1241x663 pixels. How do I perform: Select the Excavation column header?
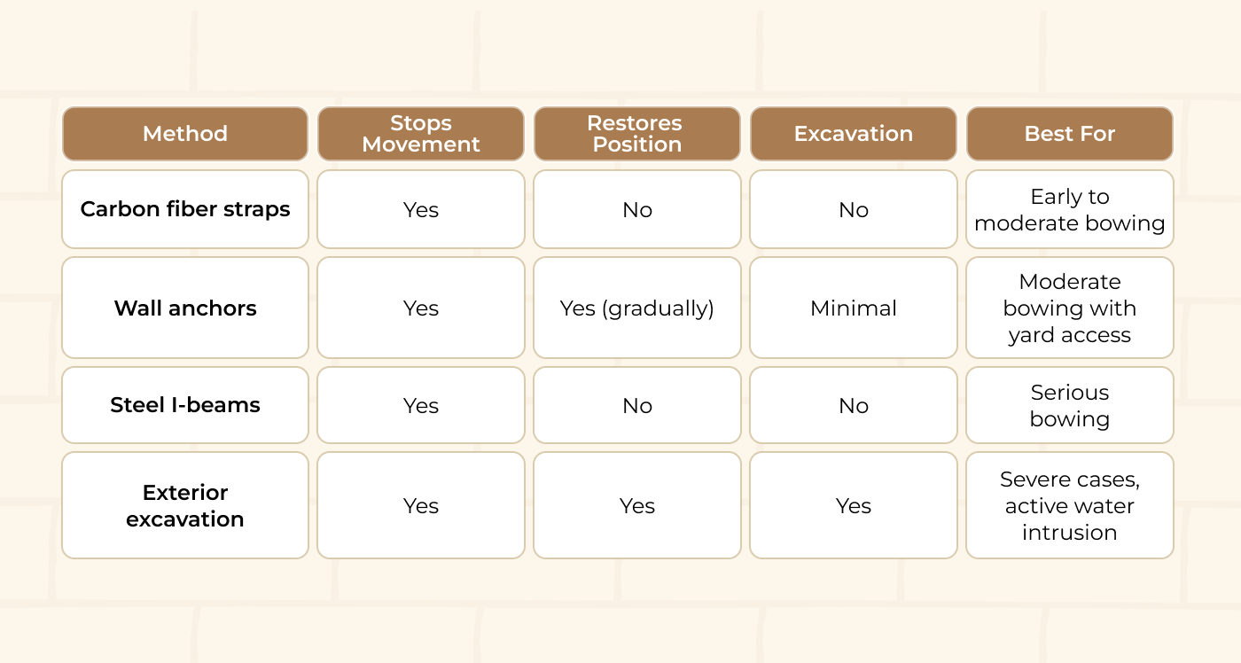coord(853,134)
